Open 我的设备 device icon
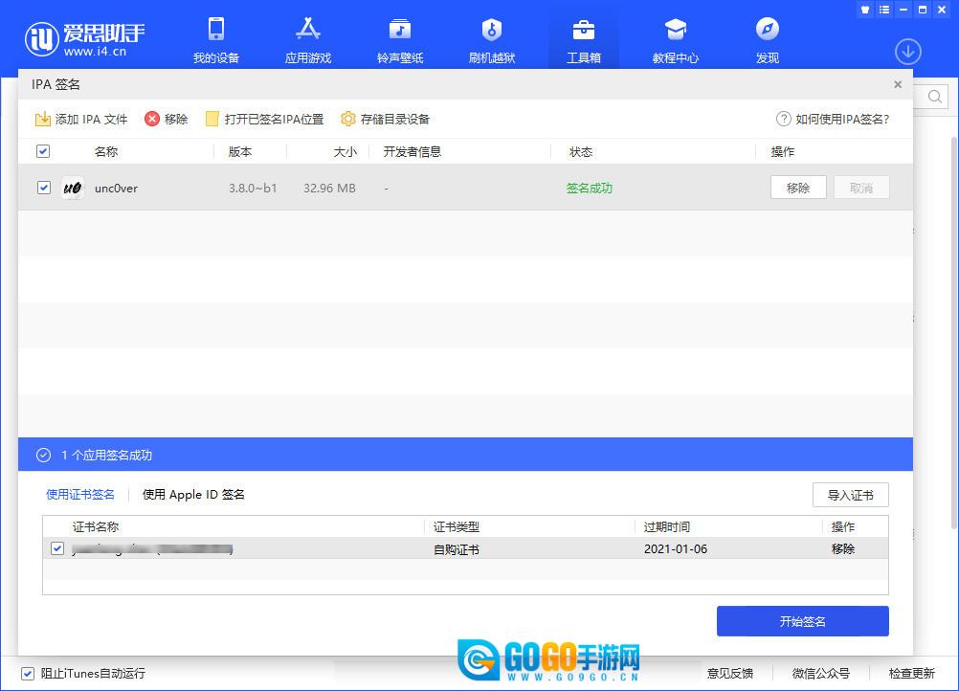 click(216, 30)
